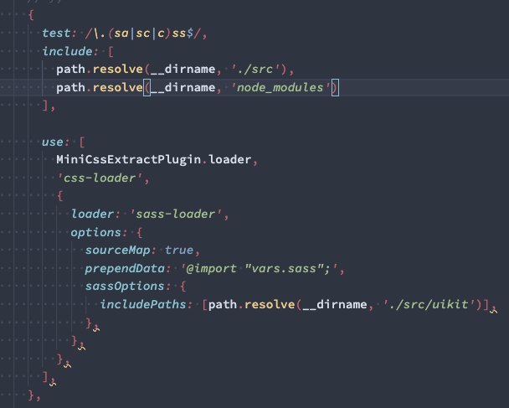
Task: Click the './src/uikit' string
Action: pos(429,305)
